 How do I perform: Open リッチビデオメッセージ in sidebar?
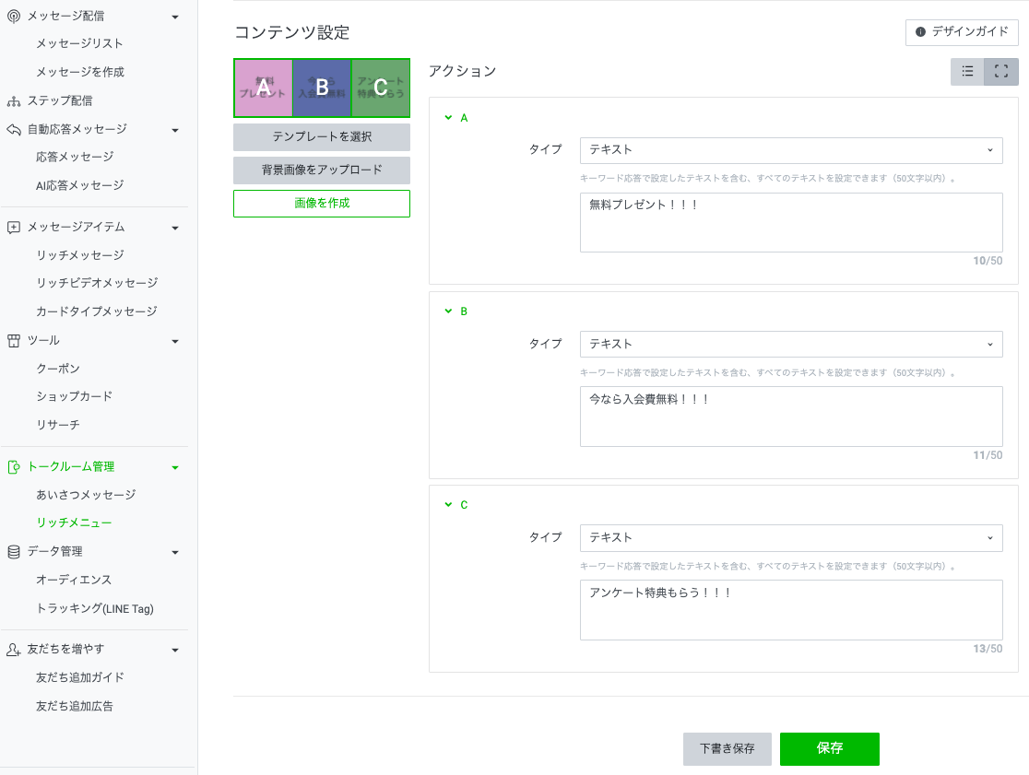[97, 283]
